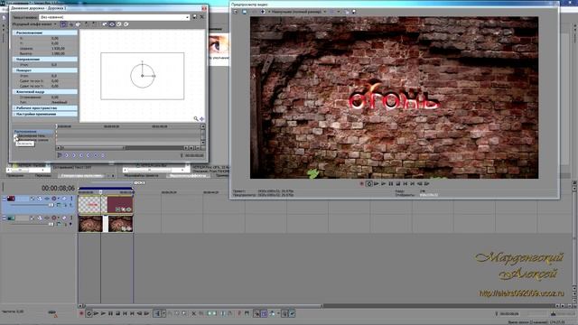Open the preset name combo box in Track Motion
The height and width of the screenshot is (325, 578).
[115, 17]
